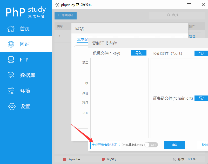Click the version info icon

[175, 159]
